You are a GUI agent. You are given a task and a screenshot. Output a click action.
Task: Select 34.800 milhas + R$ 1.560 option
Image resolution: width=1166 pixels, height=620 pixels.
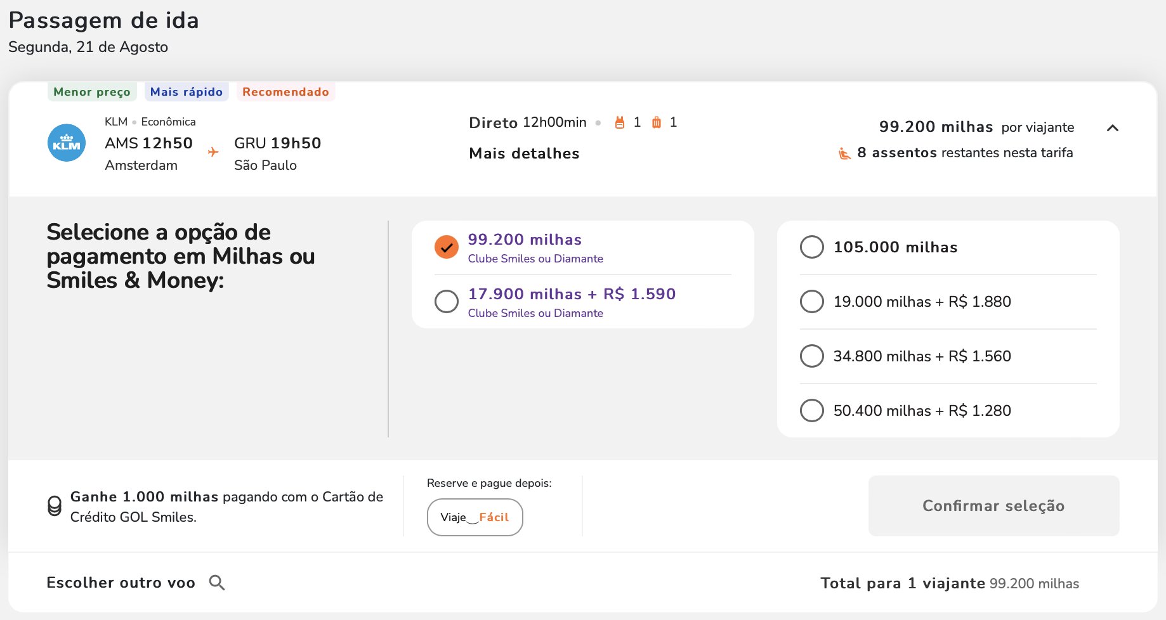coord(812,356)
